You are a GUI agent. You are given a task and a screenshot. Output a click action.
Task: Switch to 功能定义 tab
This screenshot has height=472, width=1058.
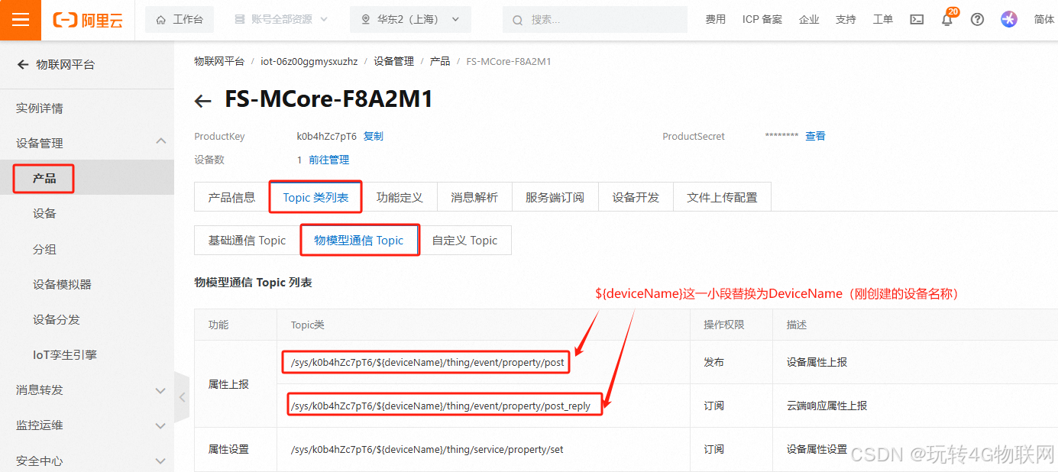(x=400, y=197)
